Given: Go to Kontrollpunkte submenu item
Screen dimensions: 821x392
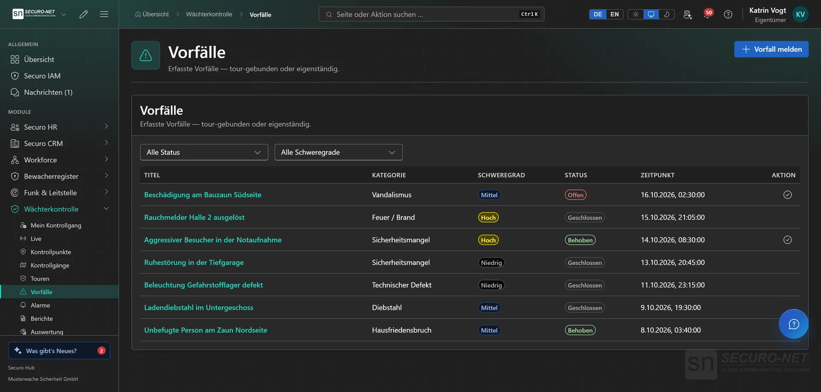Looking at the screenshot, I should click(x=59, y=252).
